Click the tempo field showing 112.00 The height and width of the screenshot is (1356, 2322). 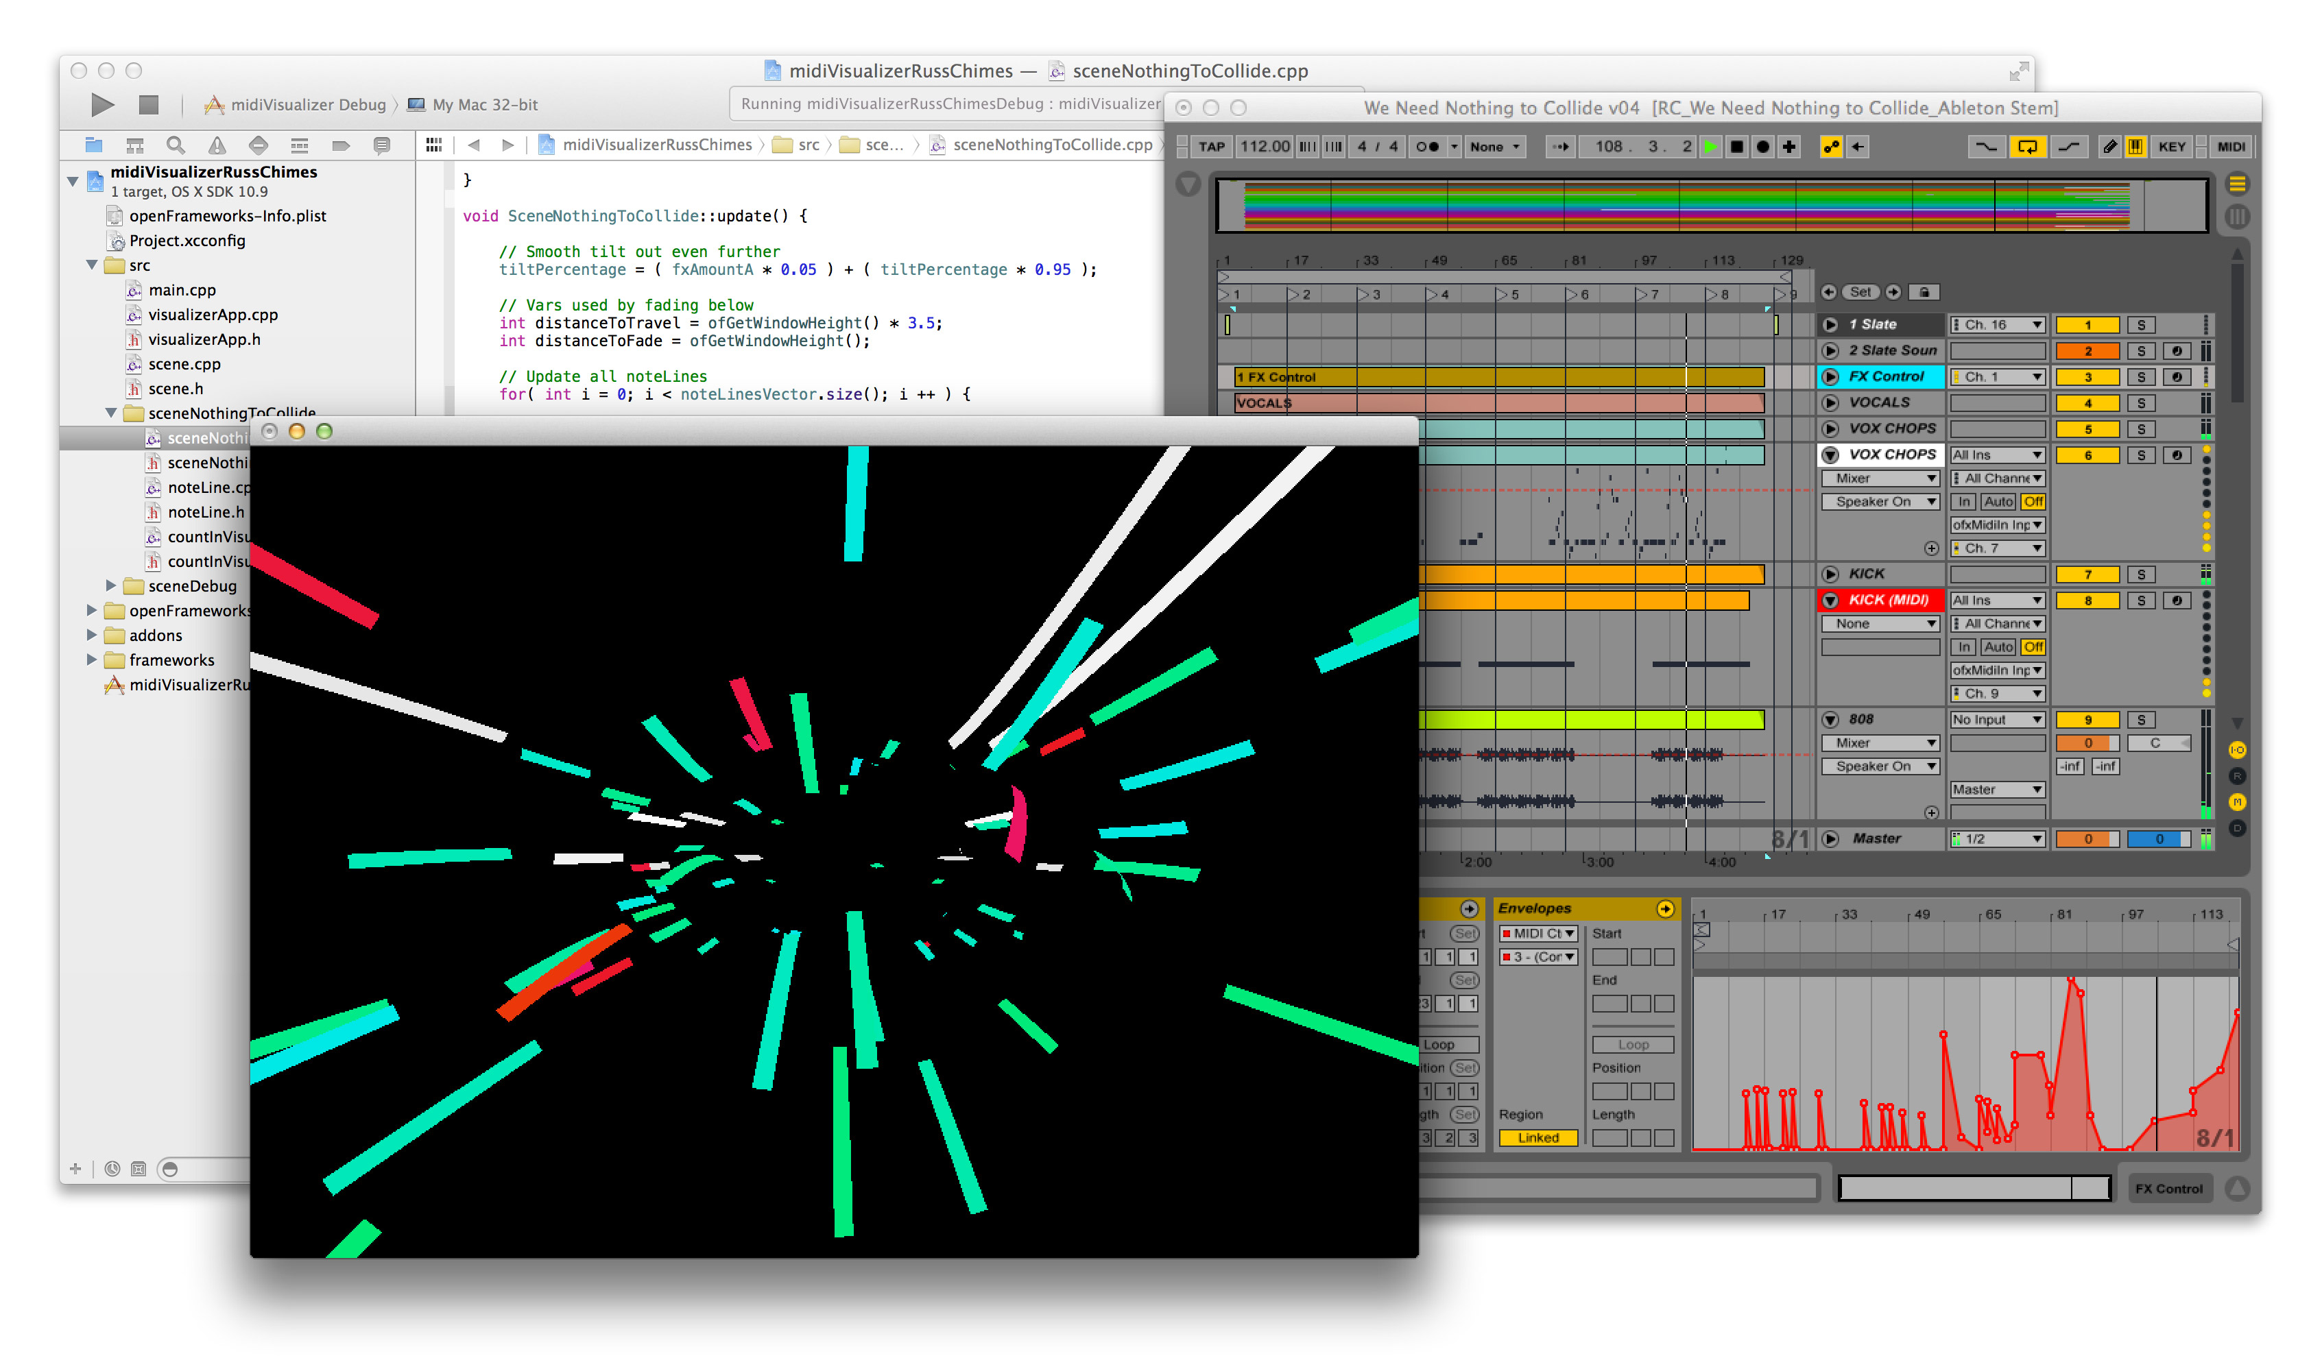coord(1263,145)
